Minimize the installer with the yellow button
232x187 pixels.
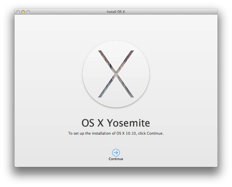[x=23, y=12]
